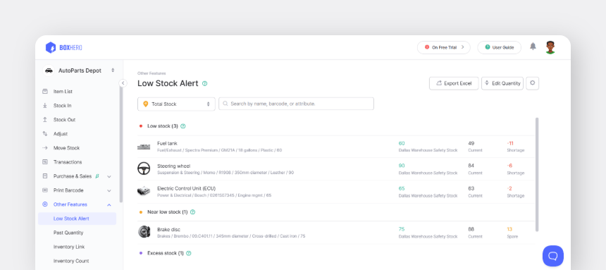Viewport: 606px width, 270px height.
Task: Click the Edit Quantity button
Action: (502, 83)
